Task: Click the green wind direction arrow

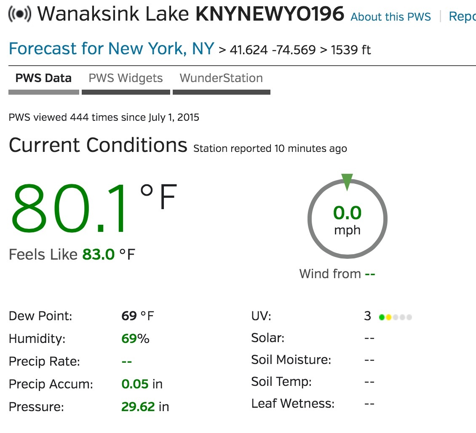Action: point(347,182)
